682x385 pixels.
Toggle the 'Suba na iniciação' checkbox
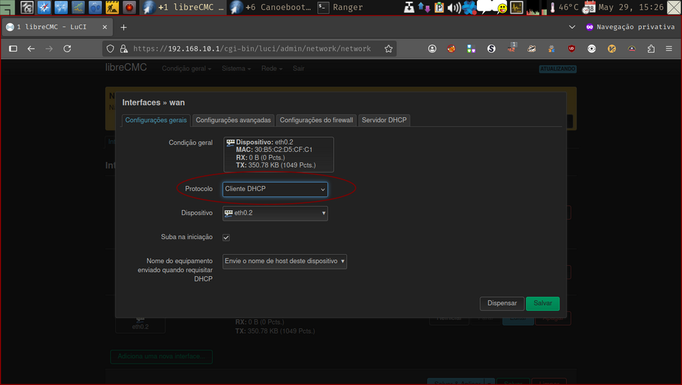coord(226,237)
